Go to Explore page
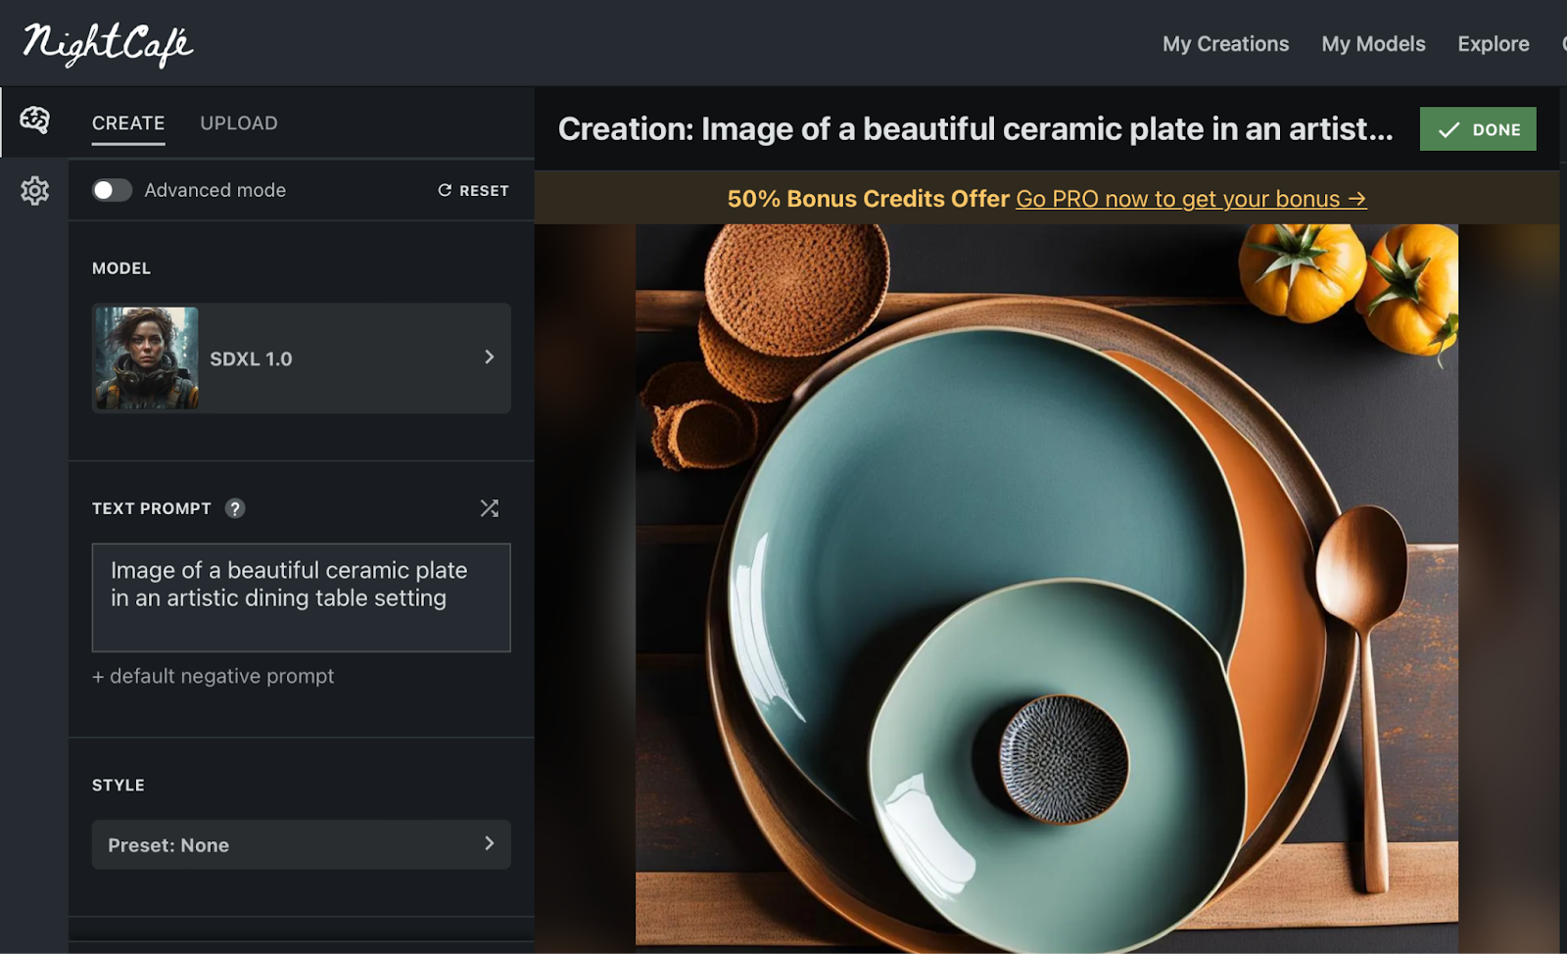1567x954 pixels. tap(1494, 44)
